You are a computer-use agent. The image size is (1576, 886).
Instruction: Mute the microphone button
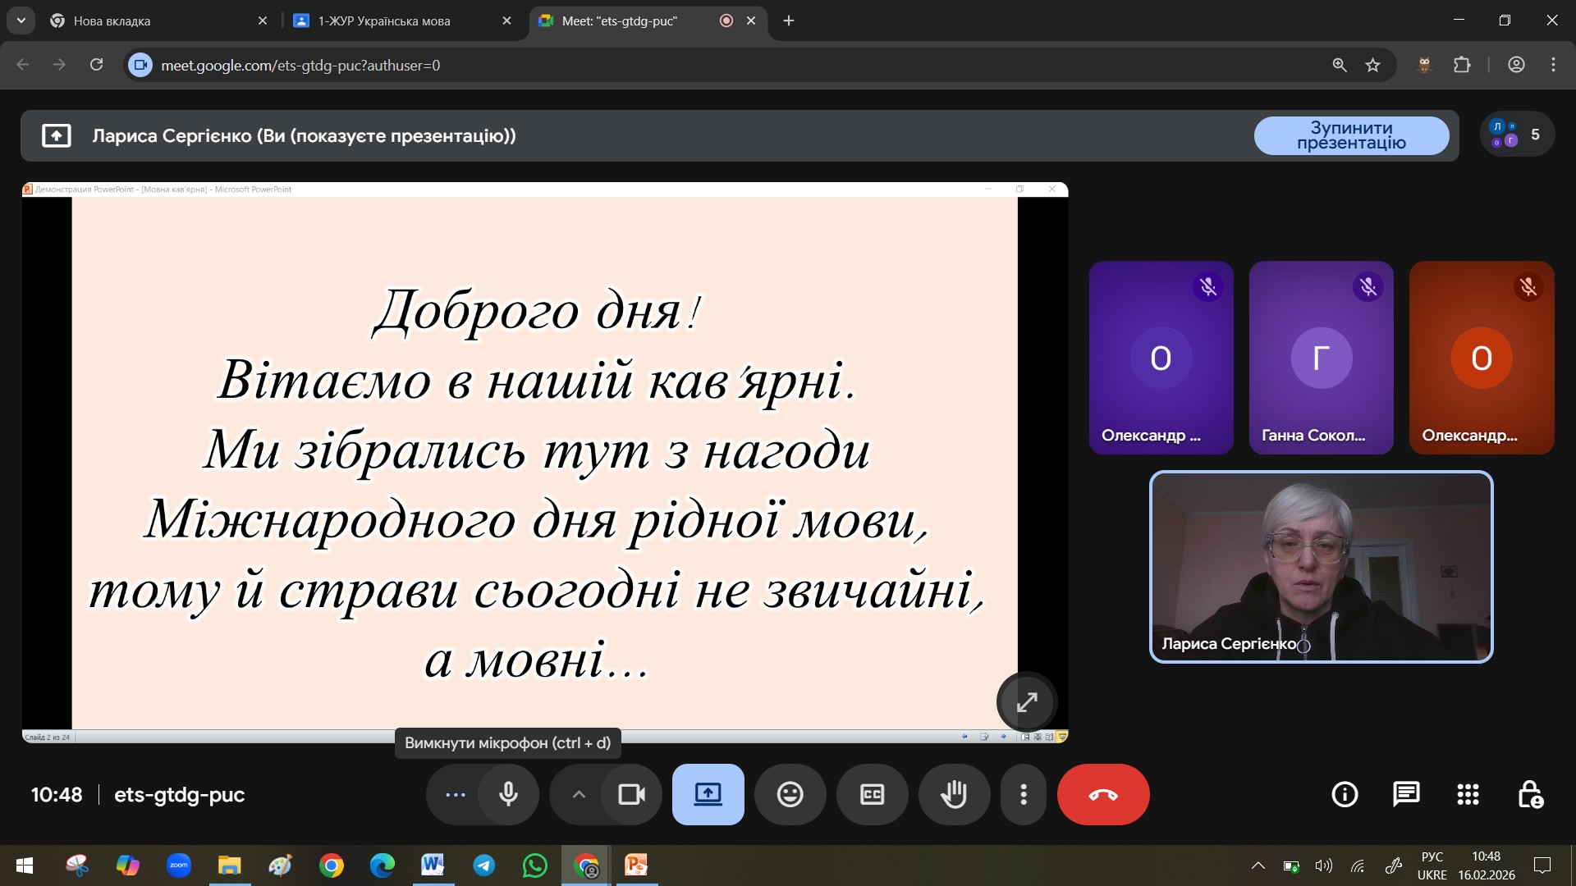pos(508,794)
